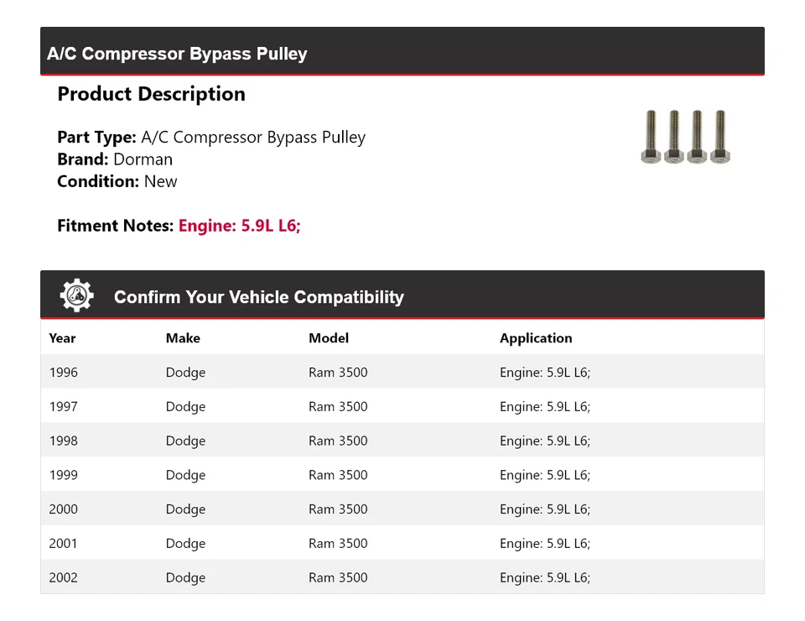Select the Make column header
The width and height of the screenshot is (805, 621).
point(183,338)
